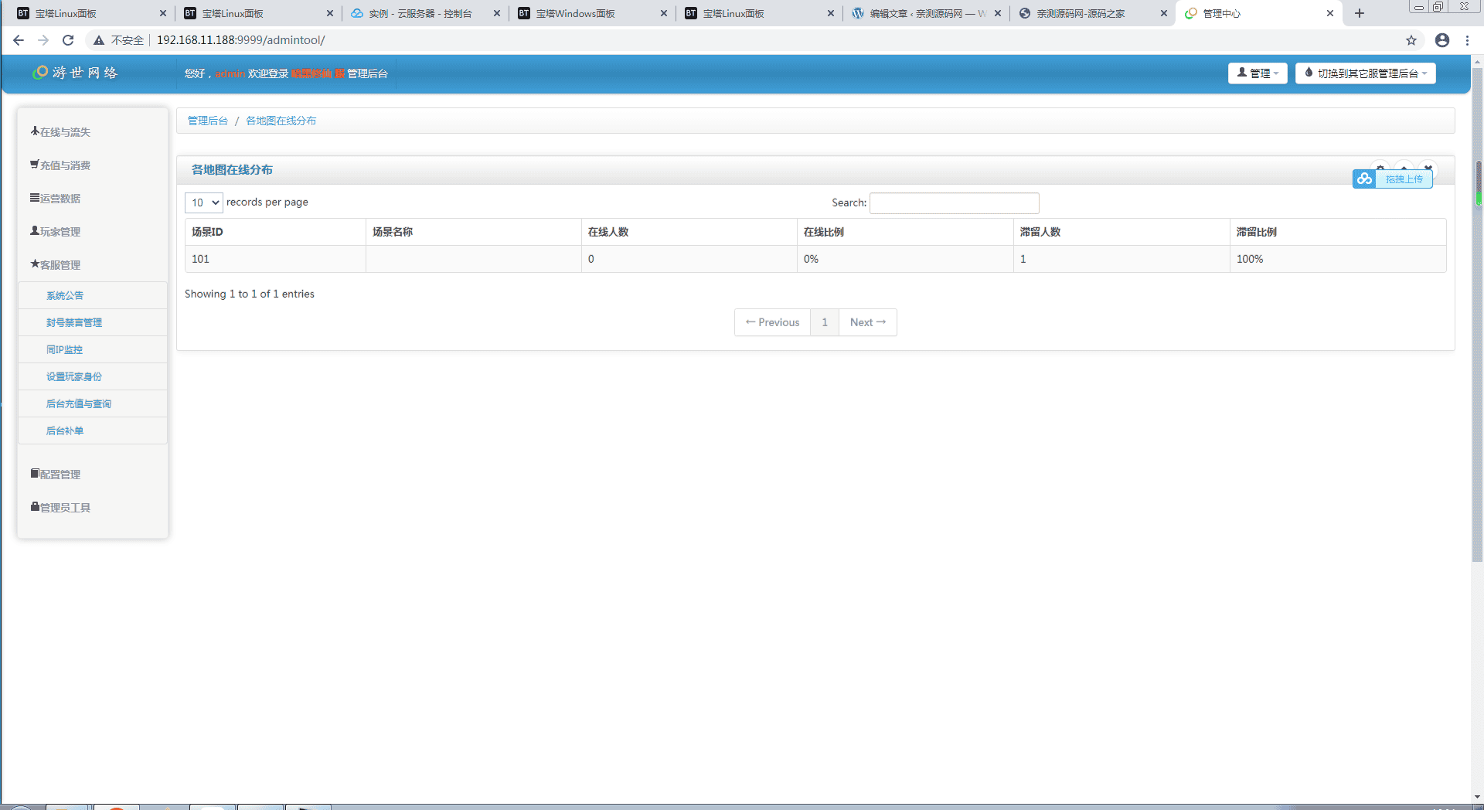The width and height of the screenshot is (1484, 810).
Task: Open the 管理 user dropdown
Action: (1258, 73)
